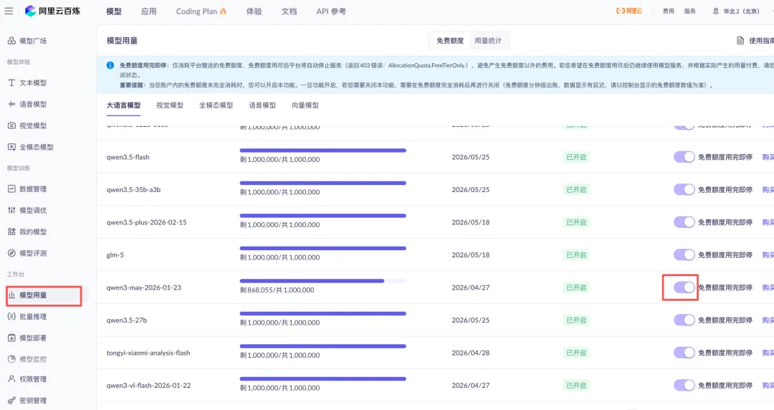Switch to the 向量模型 tab

(x=305, y=105)
